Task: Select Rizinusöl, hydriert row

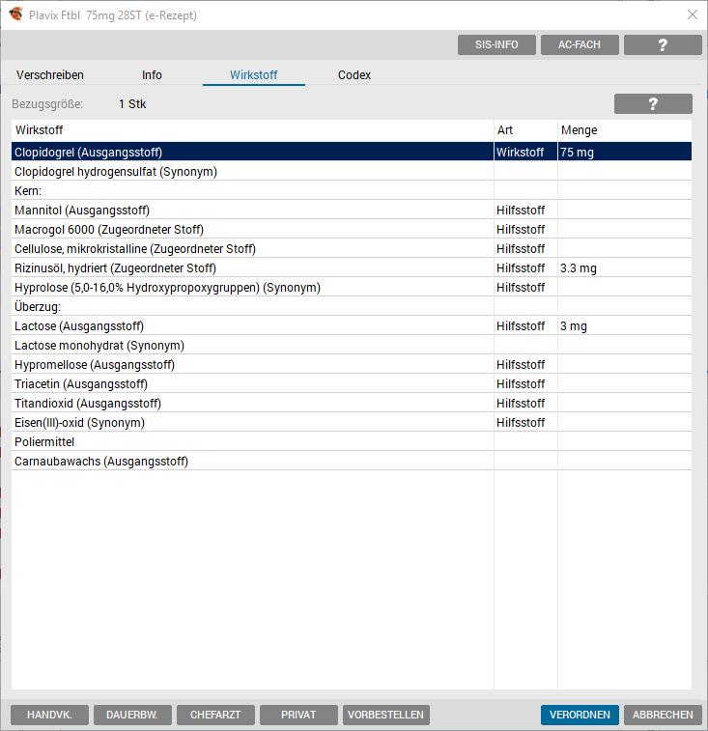Action: coord(352,268)
